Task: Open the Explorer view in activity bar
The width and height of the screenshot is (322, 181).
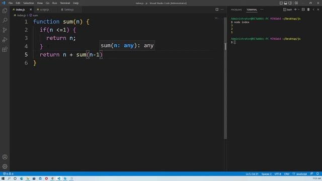Action: pos(5,11)
